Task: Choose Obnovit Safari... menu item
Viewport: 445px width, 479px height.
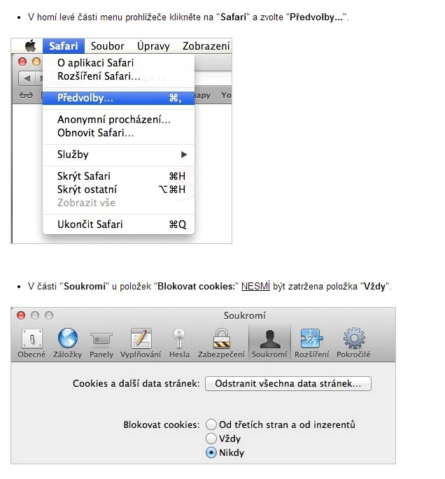Action: 118,133
